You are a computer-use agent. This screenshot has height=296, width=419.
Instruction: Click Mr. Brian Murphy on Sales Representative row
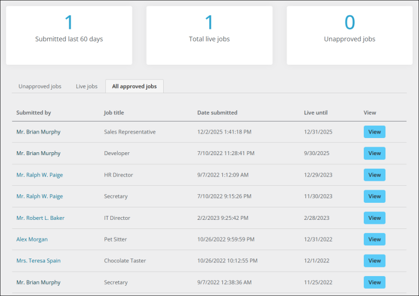point(38,132)
